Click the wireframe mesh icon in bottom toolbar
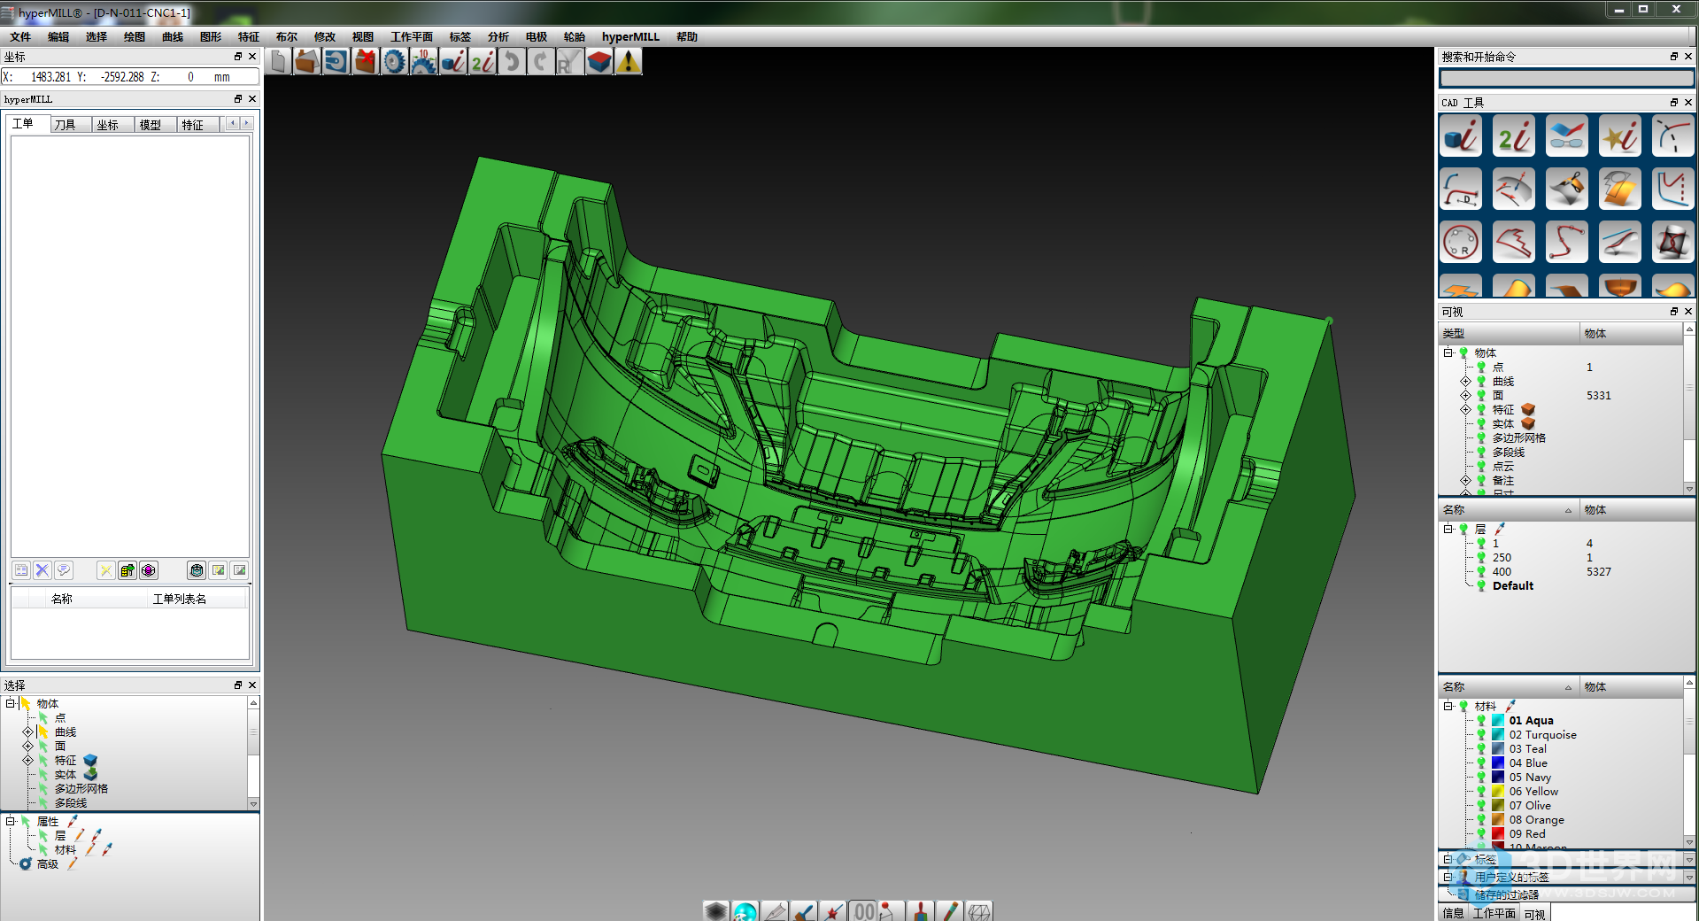This screenshot has height=921, width=1699. (979, 910)
